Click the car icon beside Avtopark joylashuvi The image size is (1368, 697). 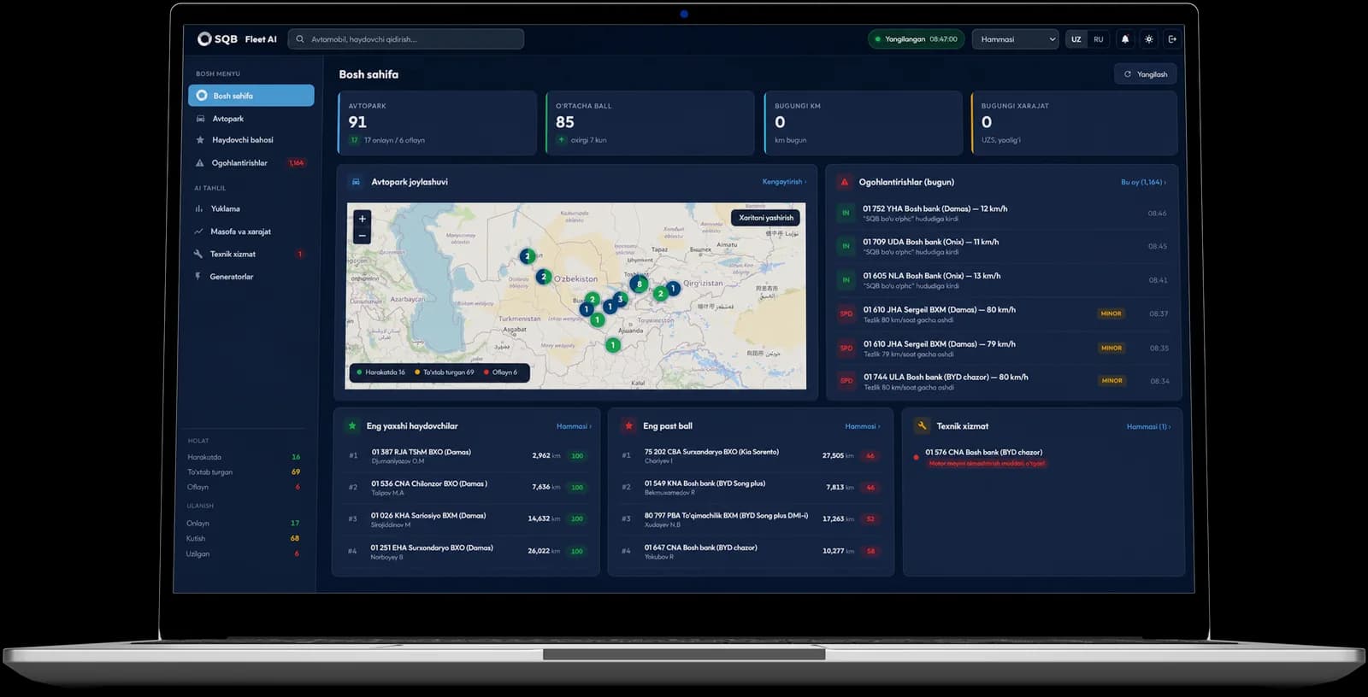pyautogui.click(x=356, y=182)
